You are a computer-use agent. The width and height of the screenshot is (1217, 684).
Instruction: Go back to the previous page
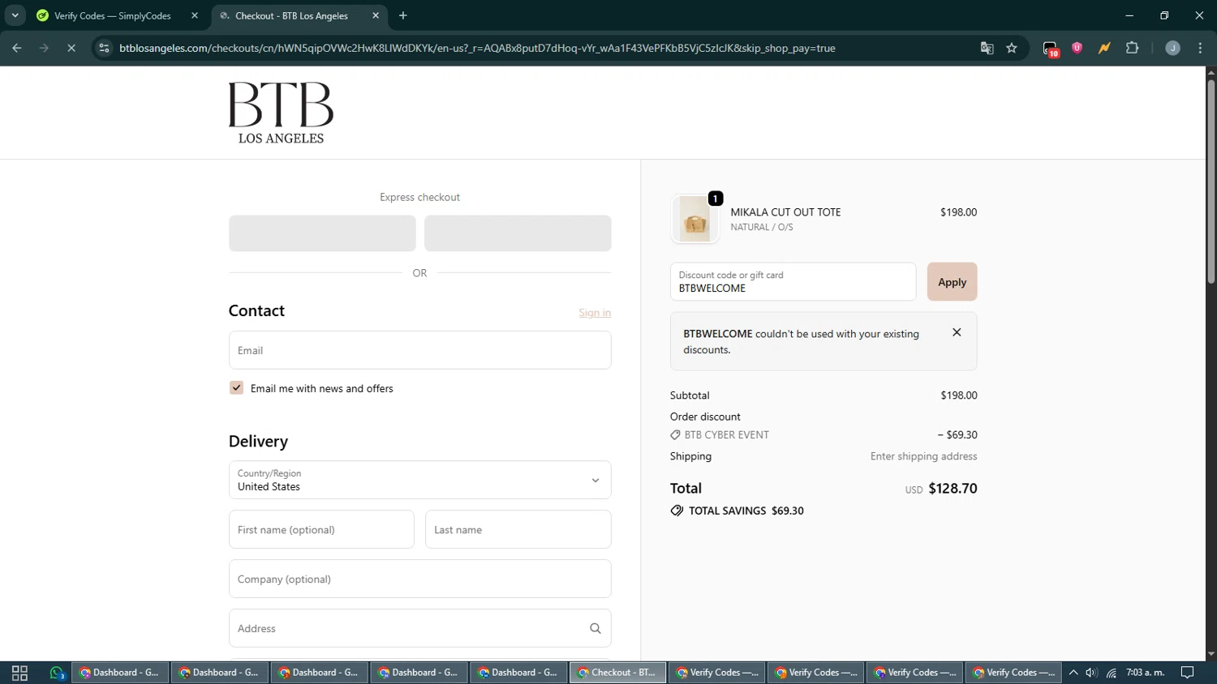coord(17,48)
